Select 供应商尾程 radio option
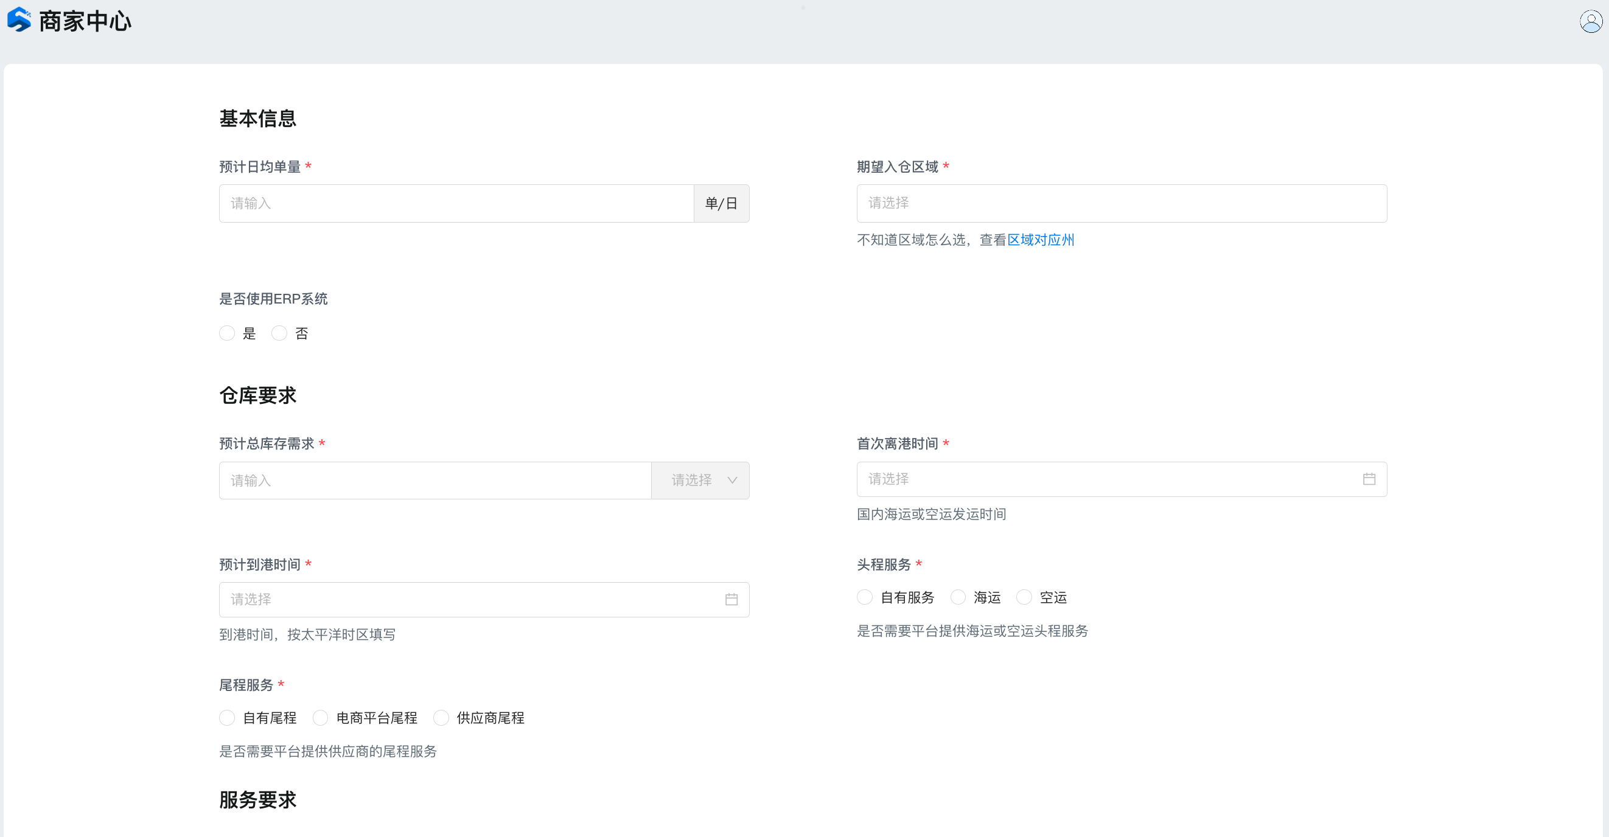The image size is (1609, 837). point(441,718)
